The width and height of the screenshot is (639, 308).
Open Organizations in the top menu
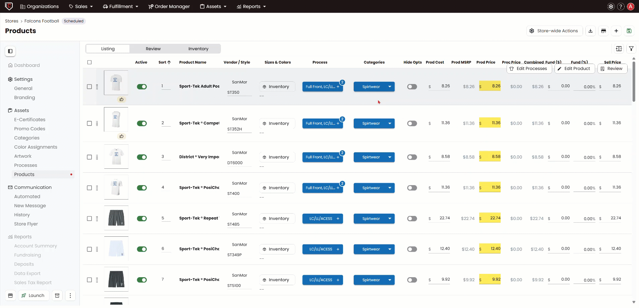tap(39, 6)
